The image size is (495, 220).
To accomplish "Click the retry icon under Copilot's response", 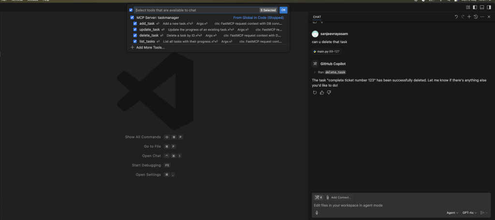I will point(315,92).
